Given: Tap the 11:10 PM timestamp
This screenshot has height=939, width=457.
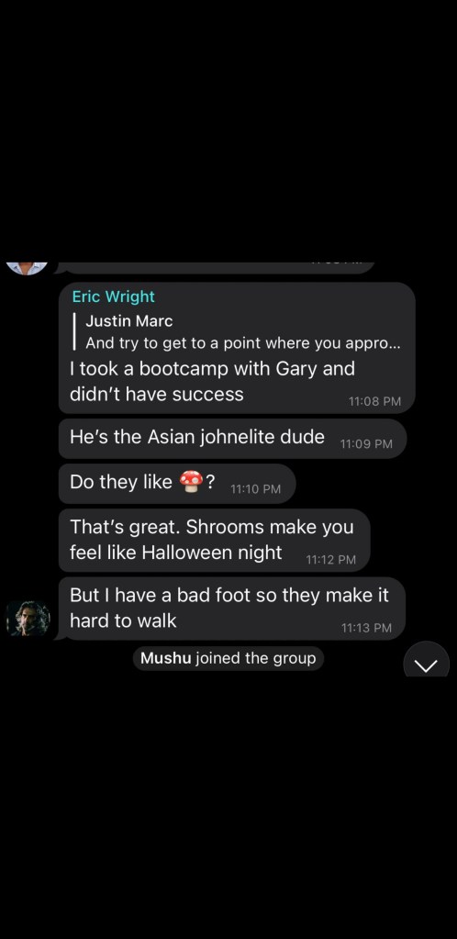Looking at the screenshot, I should pos(255,488).
